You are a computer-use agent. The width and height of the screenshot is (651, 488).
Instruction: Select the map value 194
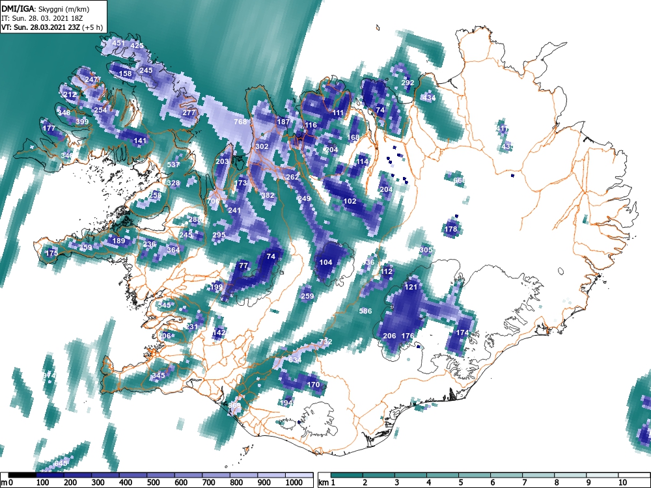click(286, 403)
